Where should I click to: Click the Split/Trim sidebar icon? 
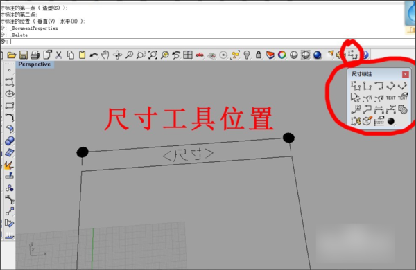10,176
